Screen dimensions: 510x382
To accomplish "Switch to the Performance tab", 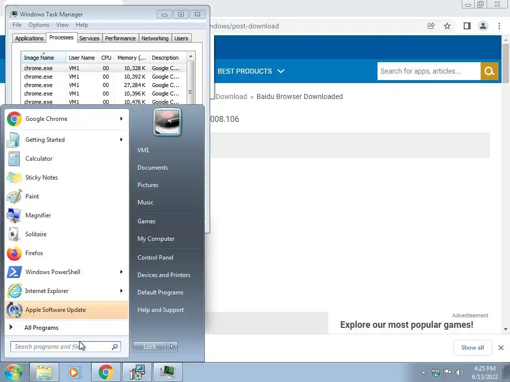I will 121,38.
